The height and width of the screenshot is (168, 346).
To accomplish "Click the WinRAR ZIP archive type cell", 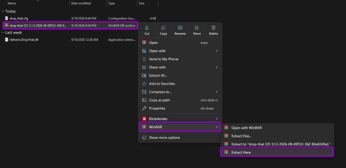I will (122, 26).
